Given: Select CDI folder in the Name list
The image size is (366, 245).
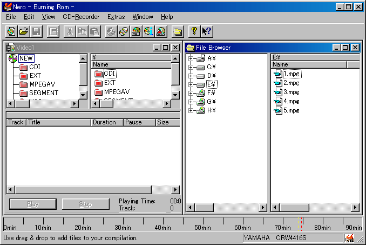Looking at the screenshot, I should pyautogui.click(x=110, y=74).
